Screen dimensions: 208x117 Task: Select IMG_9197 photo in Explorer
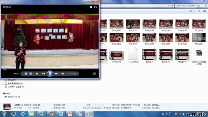(199, 38)
